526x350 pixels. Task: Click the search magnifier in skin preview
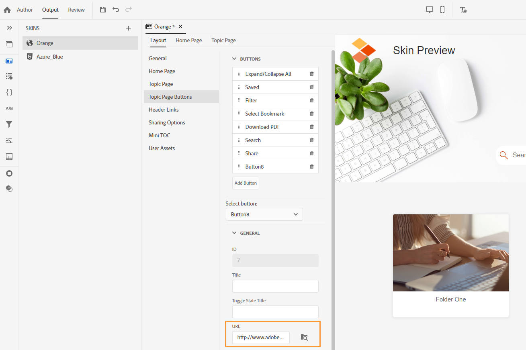point(503,155)
